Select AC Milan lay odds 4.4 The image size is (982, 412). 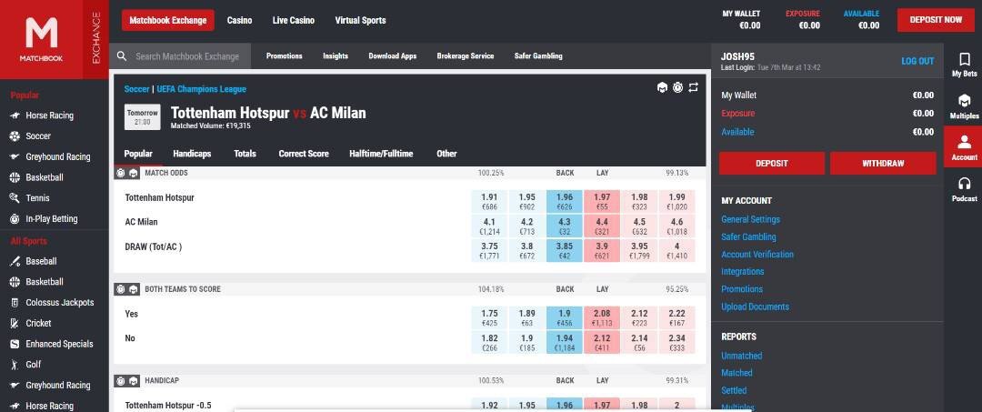[x=602, y=226]
